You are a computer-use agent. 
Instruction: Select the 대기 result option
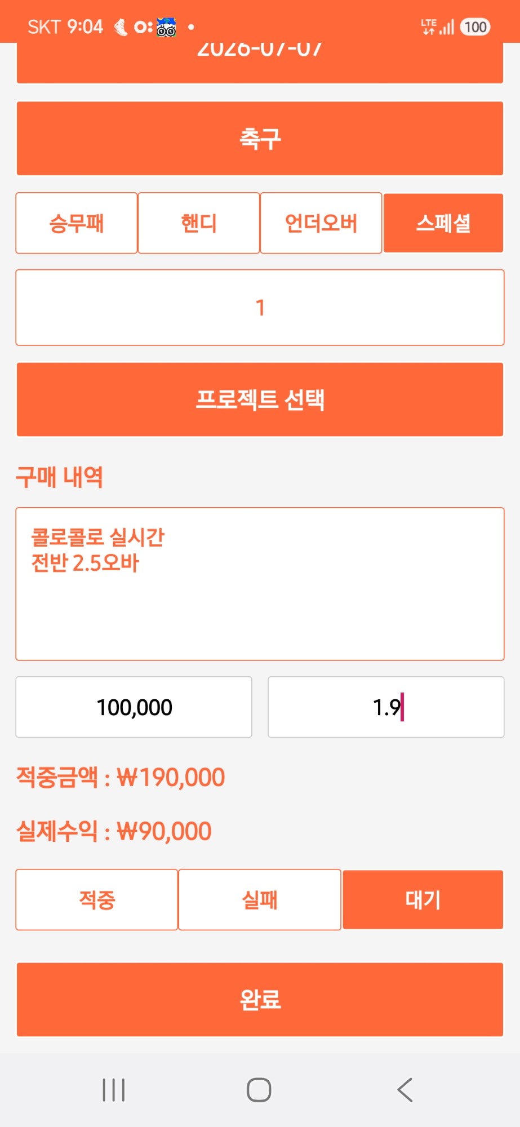tap(423, 899)
